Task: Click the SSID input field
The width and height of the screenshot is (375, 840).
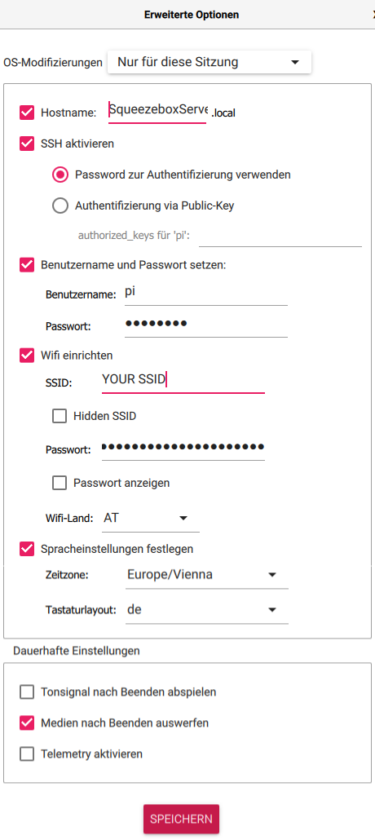Action: click(x=183, y=381)
